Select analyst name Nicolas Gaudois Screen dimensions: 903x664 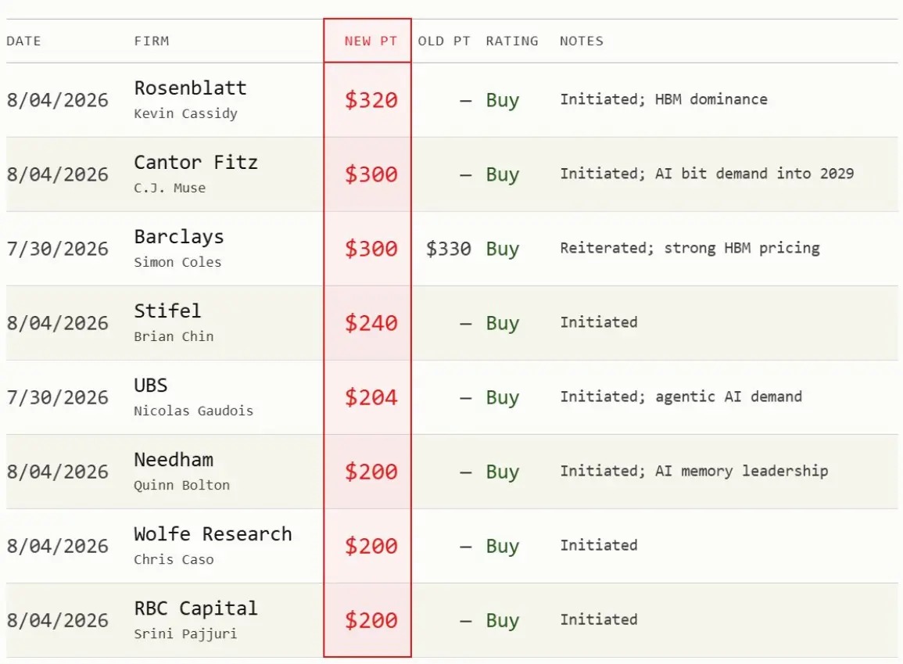[x=194, y=411]
